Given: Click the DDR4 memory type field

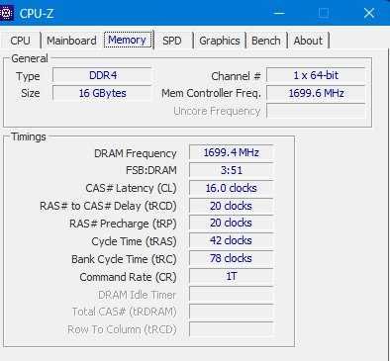Looking at the screenshot, I should [102, 75].
